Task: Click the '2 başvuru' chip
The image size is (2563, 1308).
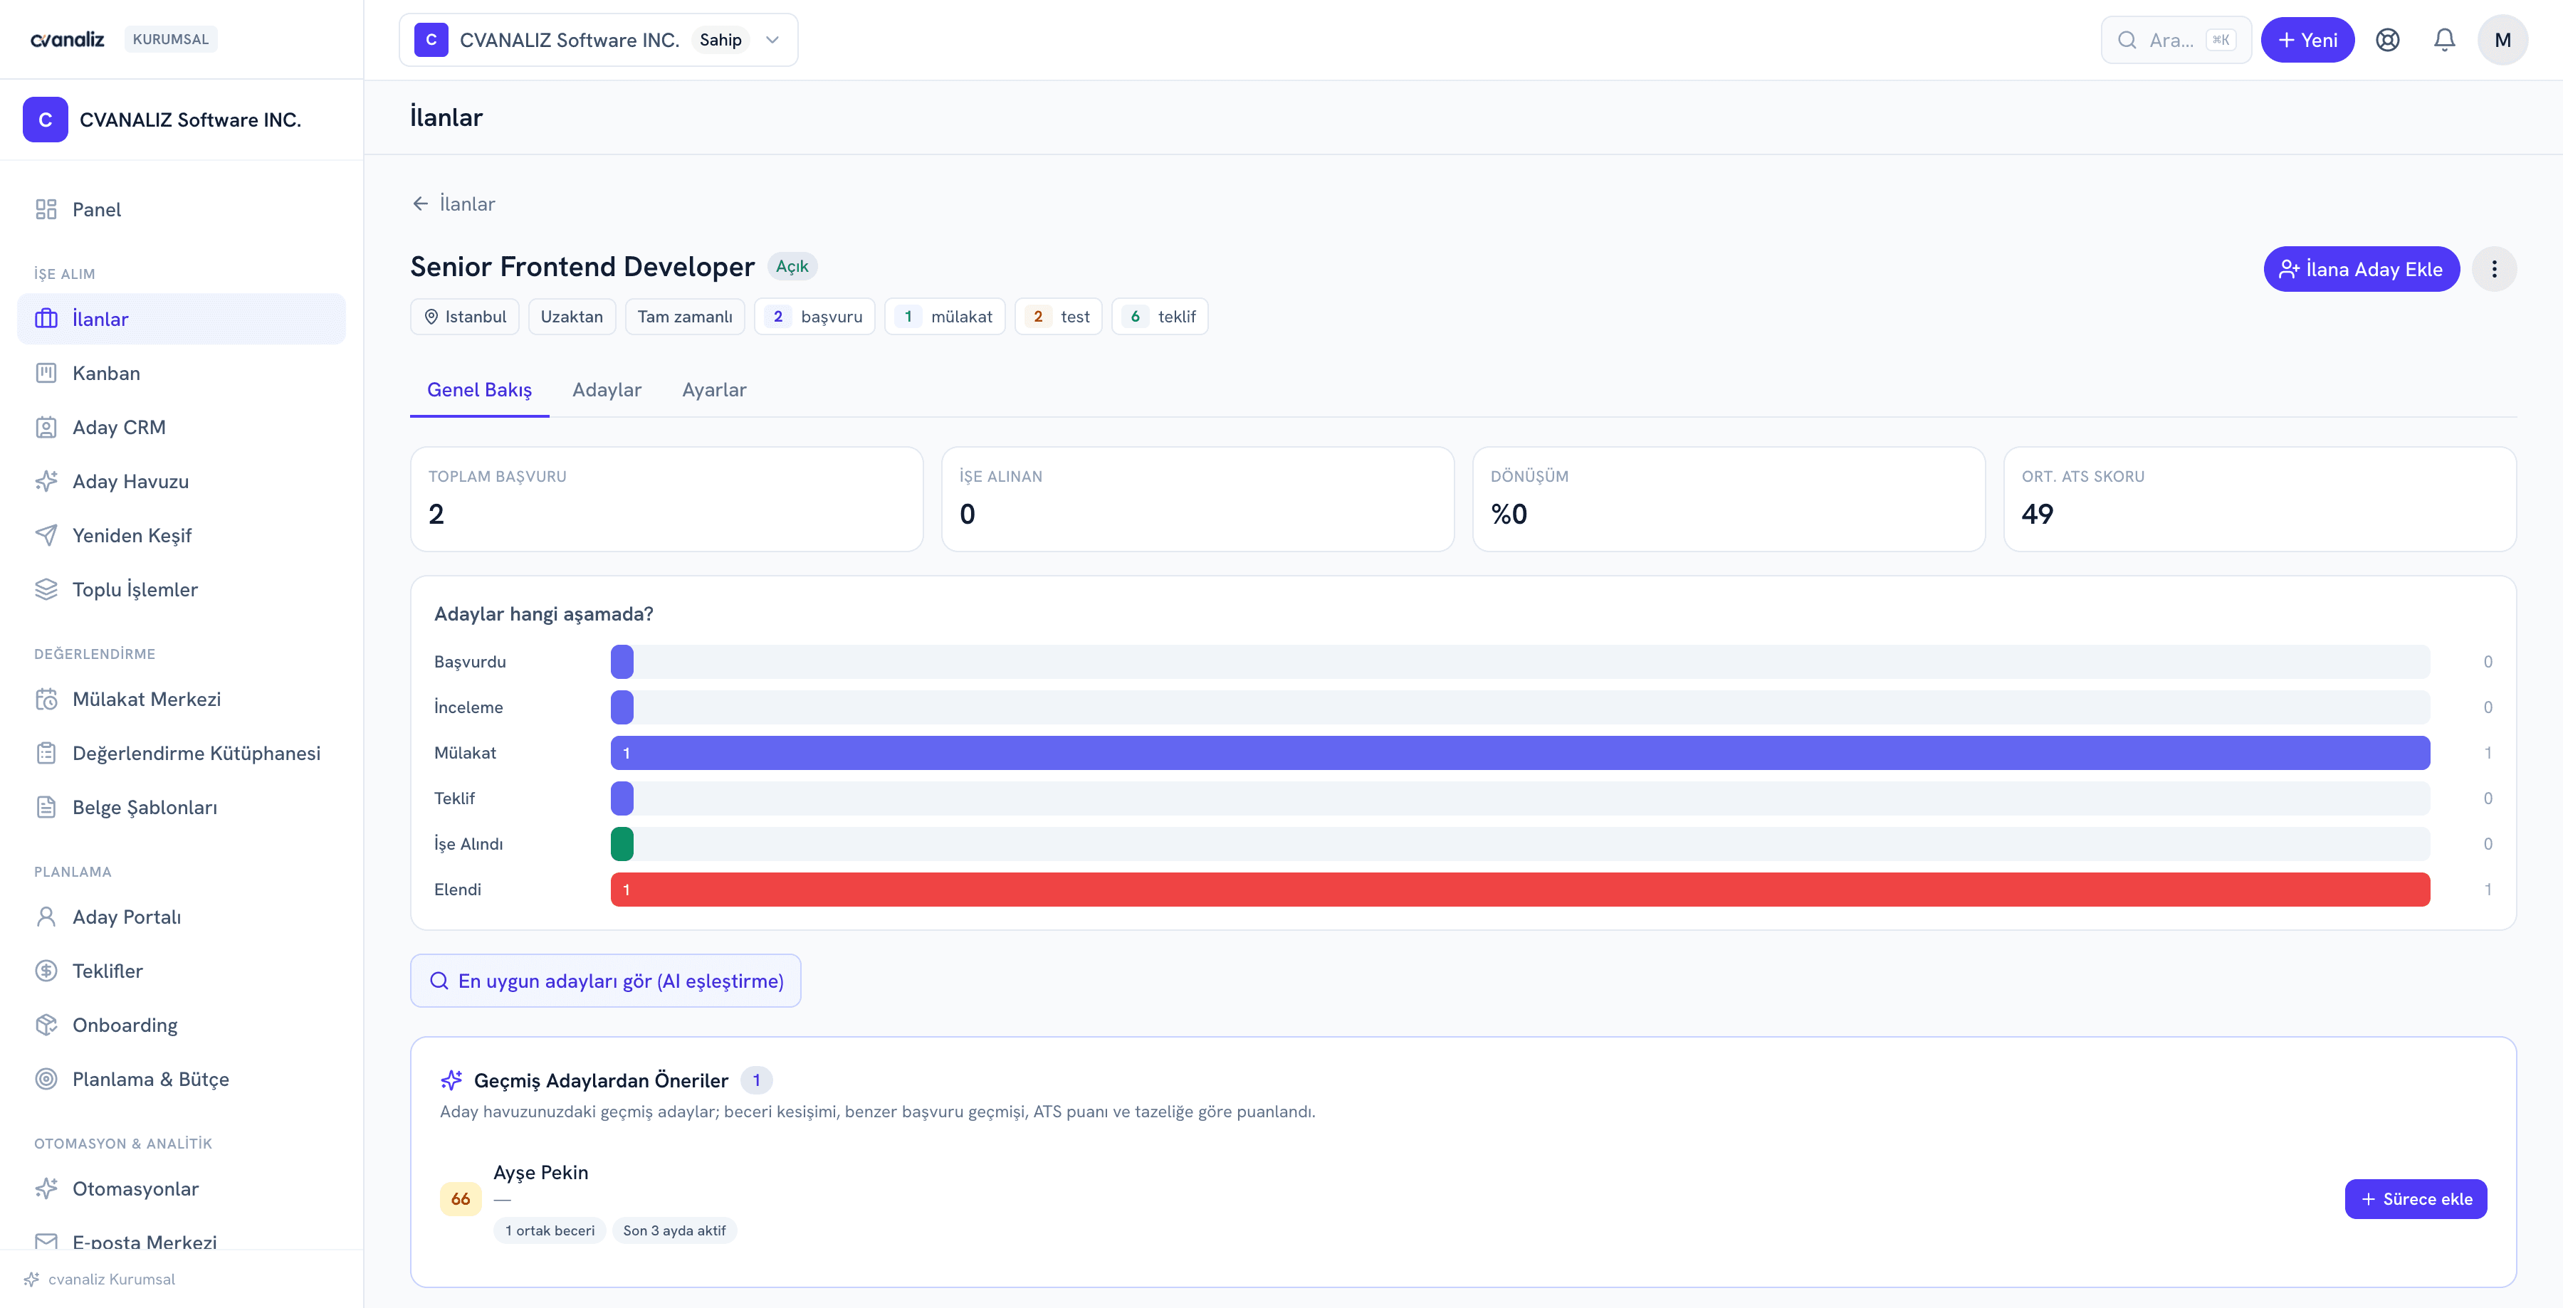Action: 815,316
